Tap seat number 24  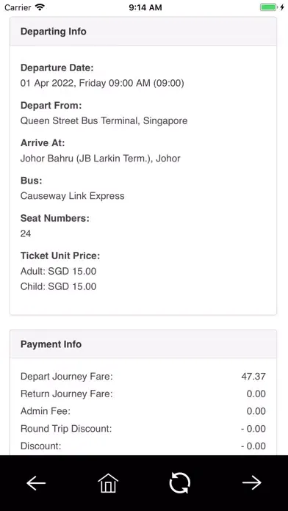point(26,233)
